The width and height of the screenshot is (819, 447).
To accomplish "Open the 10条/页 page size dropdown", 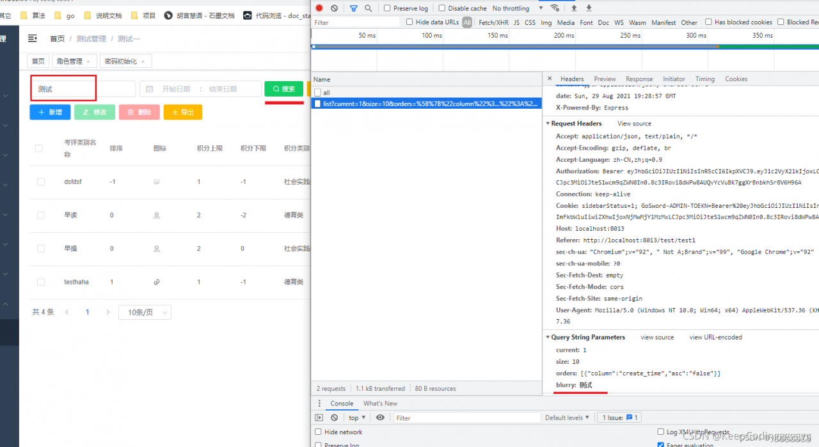I will tap(145, 313).
